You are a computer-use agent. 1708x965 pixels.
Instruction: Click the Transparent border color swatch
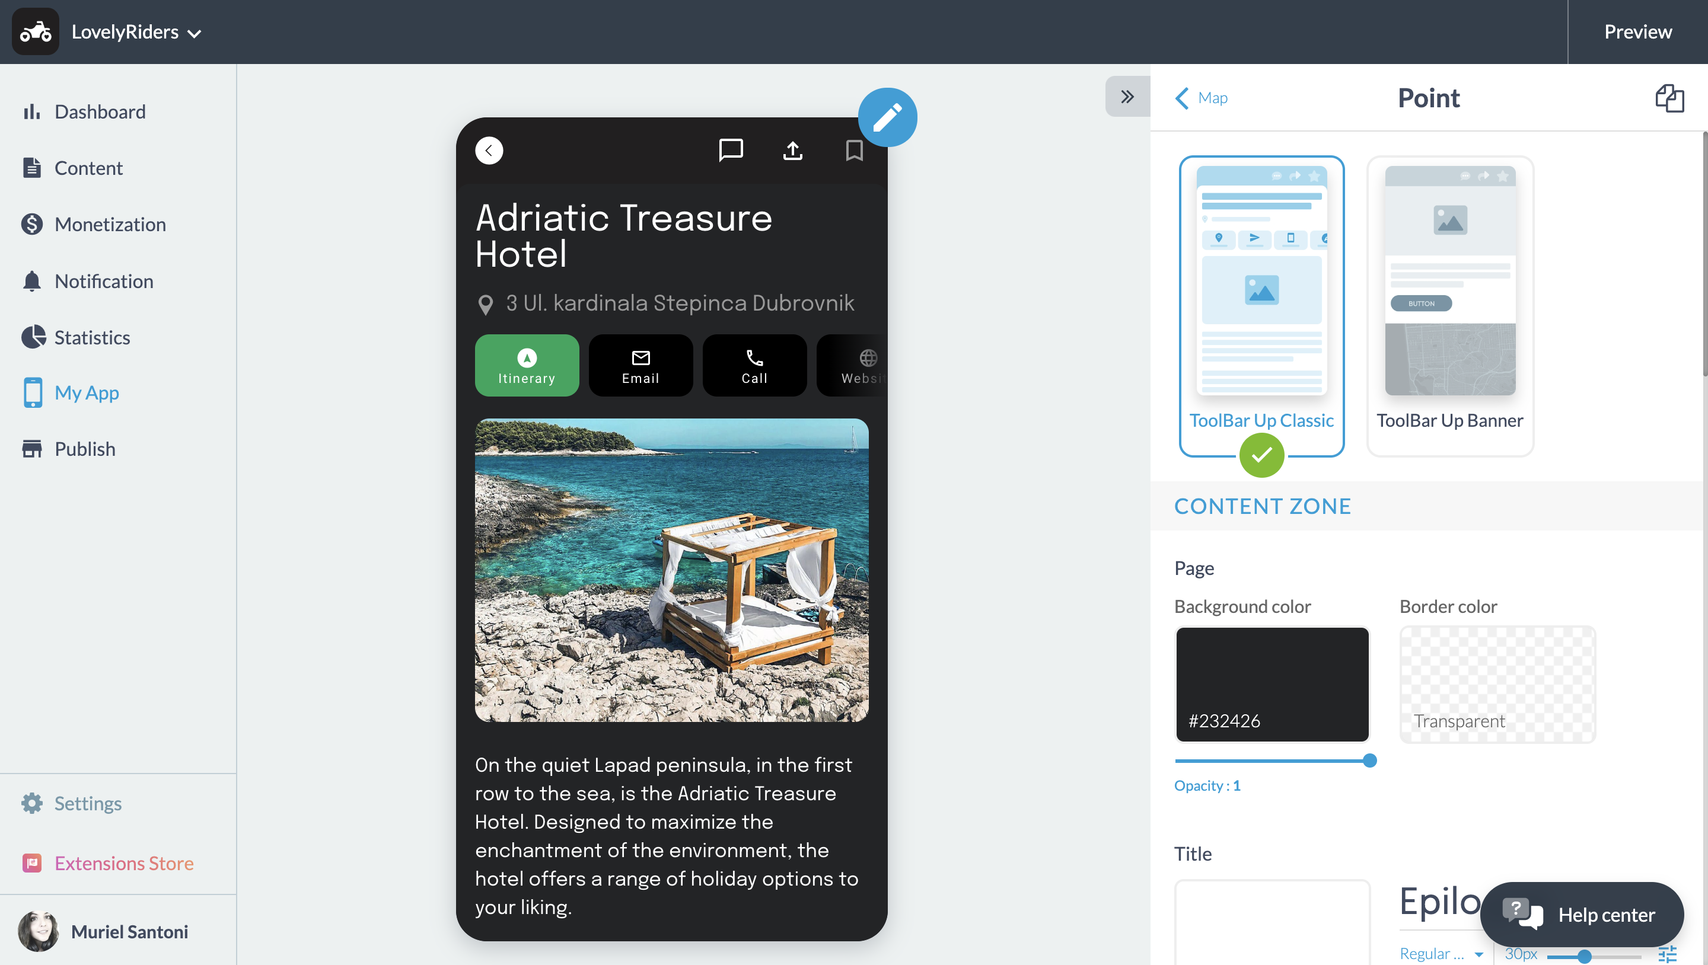pyautogui.click(x=1496, y=683)
